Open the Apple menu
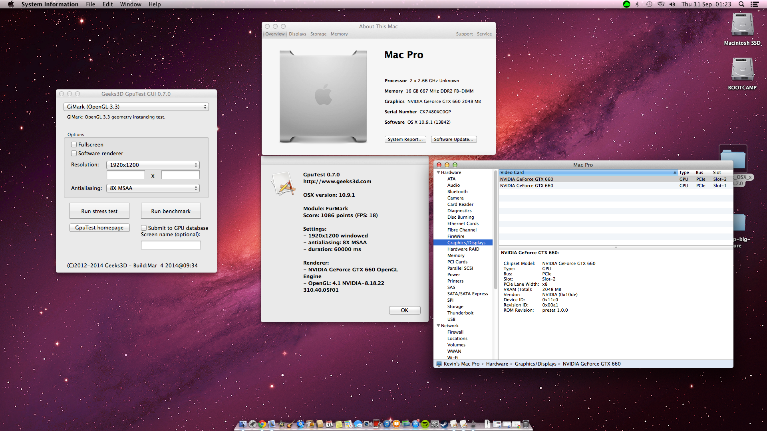 point(11,4)
